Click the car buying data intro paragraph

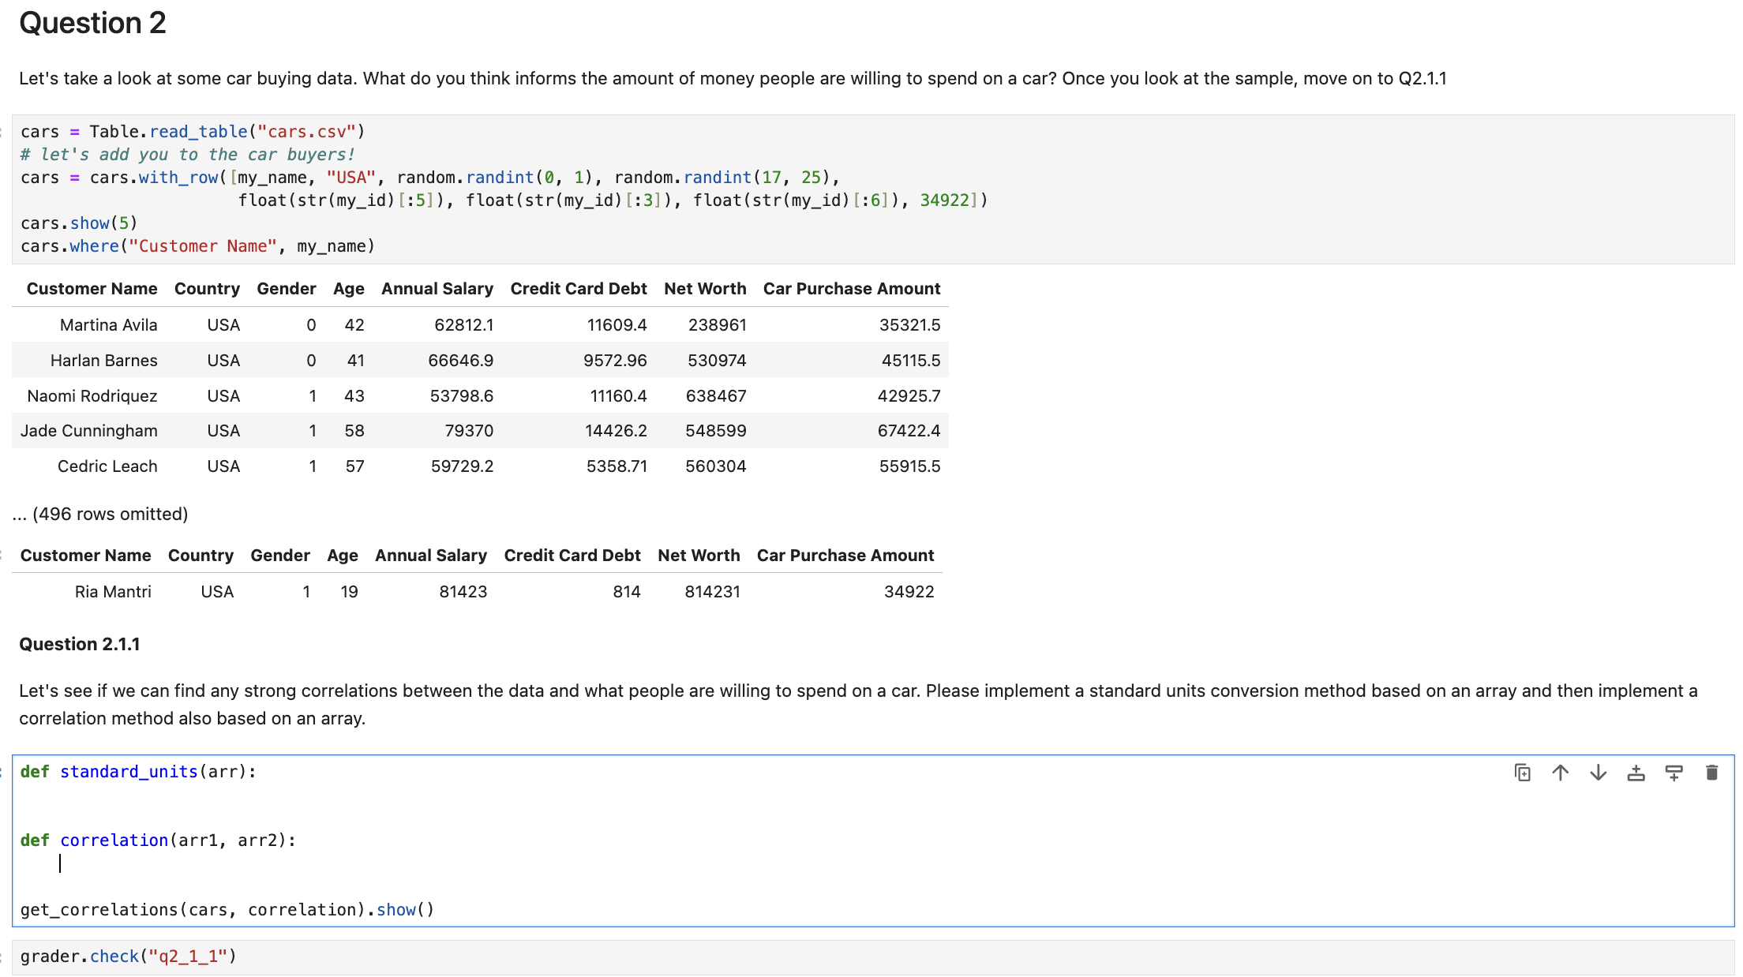point(733,79)
